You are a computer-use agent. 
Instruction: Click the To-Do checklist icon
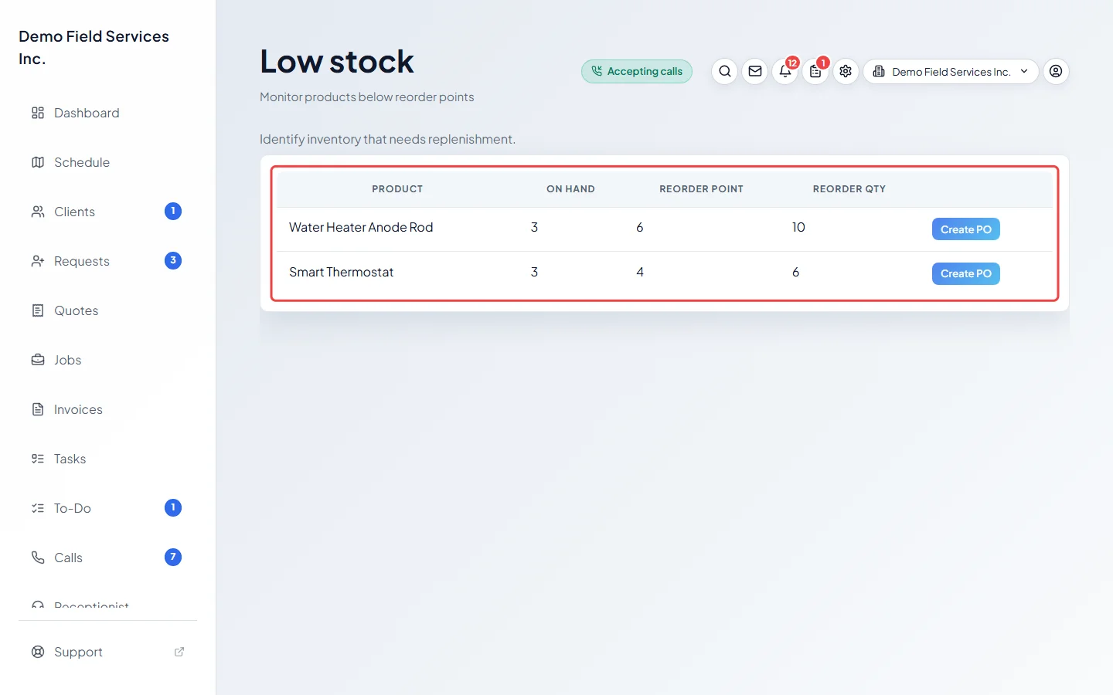[38, 508]
